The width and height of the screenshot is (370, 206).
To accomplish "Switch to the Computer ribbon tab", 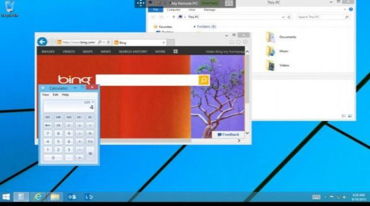I will point(173,9).
